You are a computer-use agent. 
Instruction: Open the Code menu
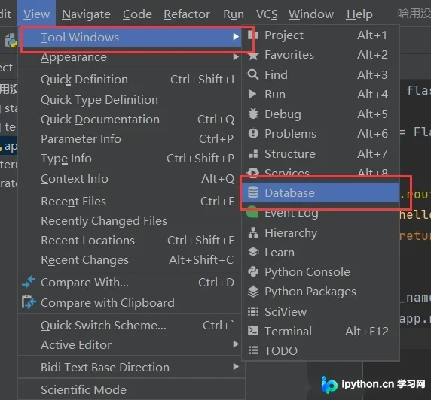pyautogui.click(x=137, y=14)
